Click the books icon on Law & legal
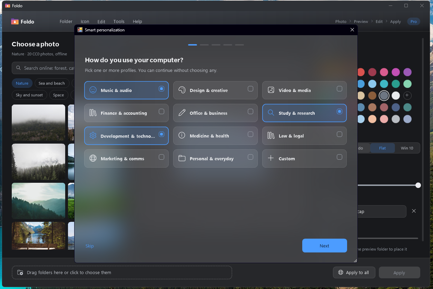 [271, 136]
